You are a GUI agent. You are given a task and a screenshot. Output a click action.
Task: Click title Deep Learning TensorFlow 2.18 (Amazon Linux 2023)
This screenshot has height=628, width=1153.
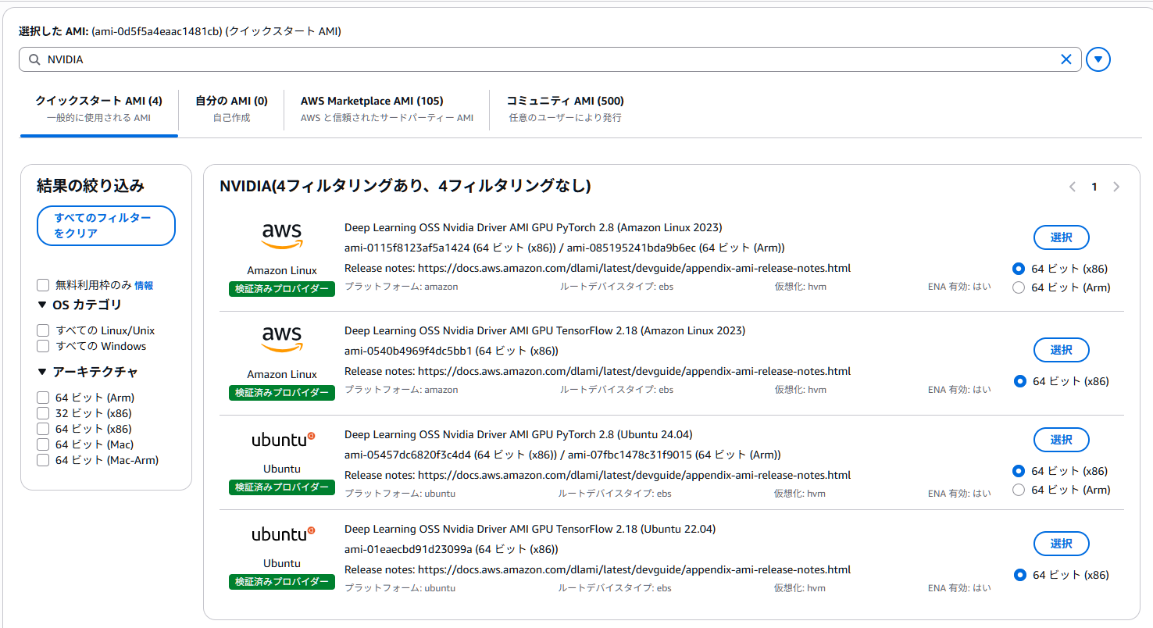click(545, 331)
